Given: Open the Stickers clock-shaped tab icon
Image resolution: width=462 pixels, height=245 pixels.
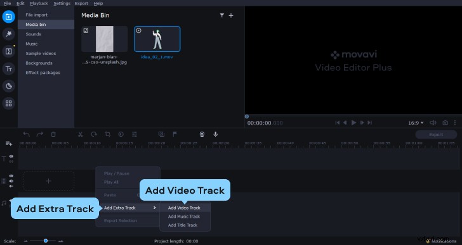Looking at the screenshot, I should coord(8,86).
